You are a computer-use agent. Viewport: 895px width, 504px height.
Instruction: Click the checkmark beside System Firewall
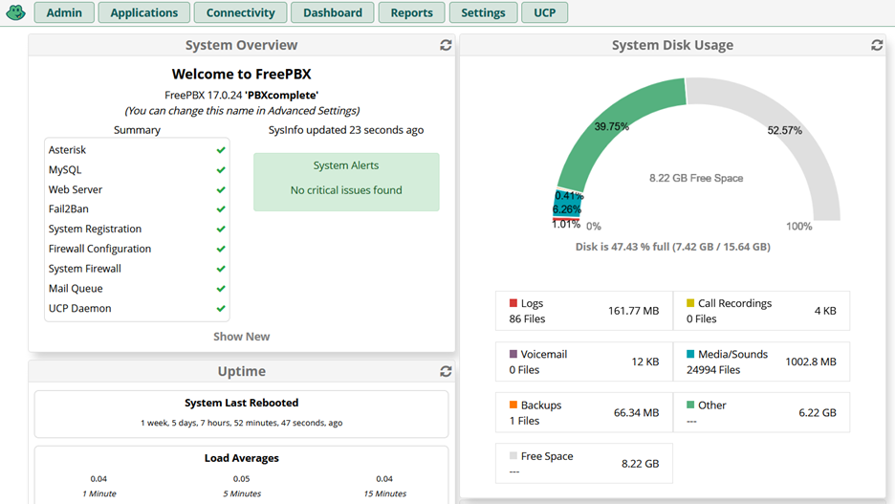coord(221,269)
